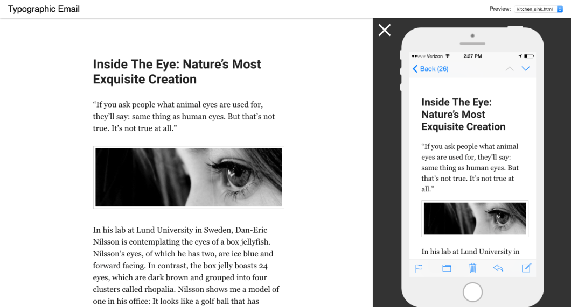Tap the reply arrow icon
The height and width of the screenshot is (307, 571).
(498, 268)
